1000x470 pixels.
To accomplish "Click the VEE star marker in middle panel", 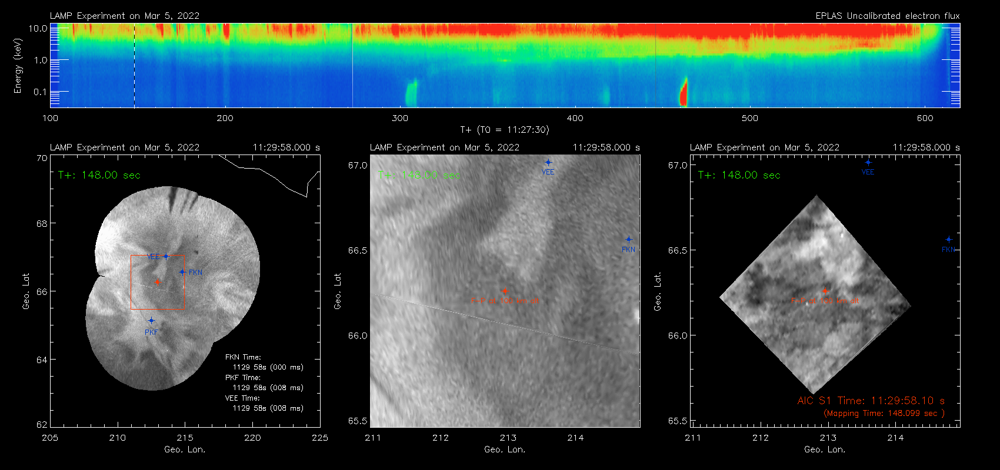I will coord(548,163).
